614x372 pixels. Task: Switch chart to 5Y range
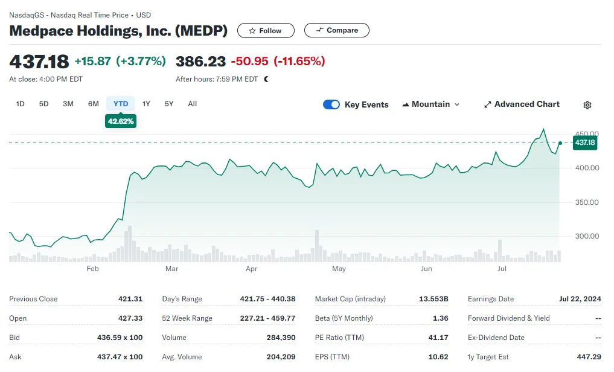169,104
